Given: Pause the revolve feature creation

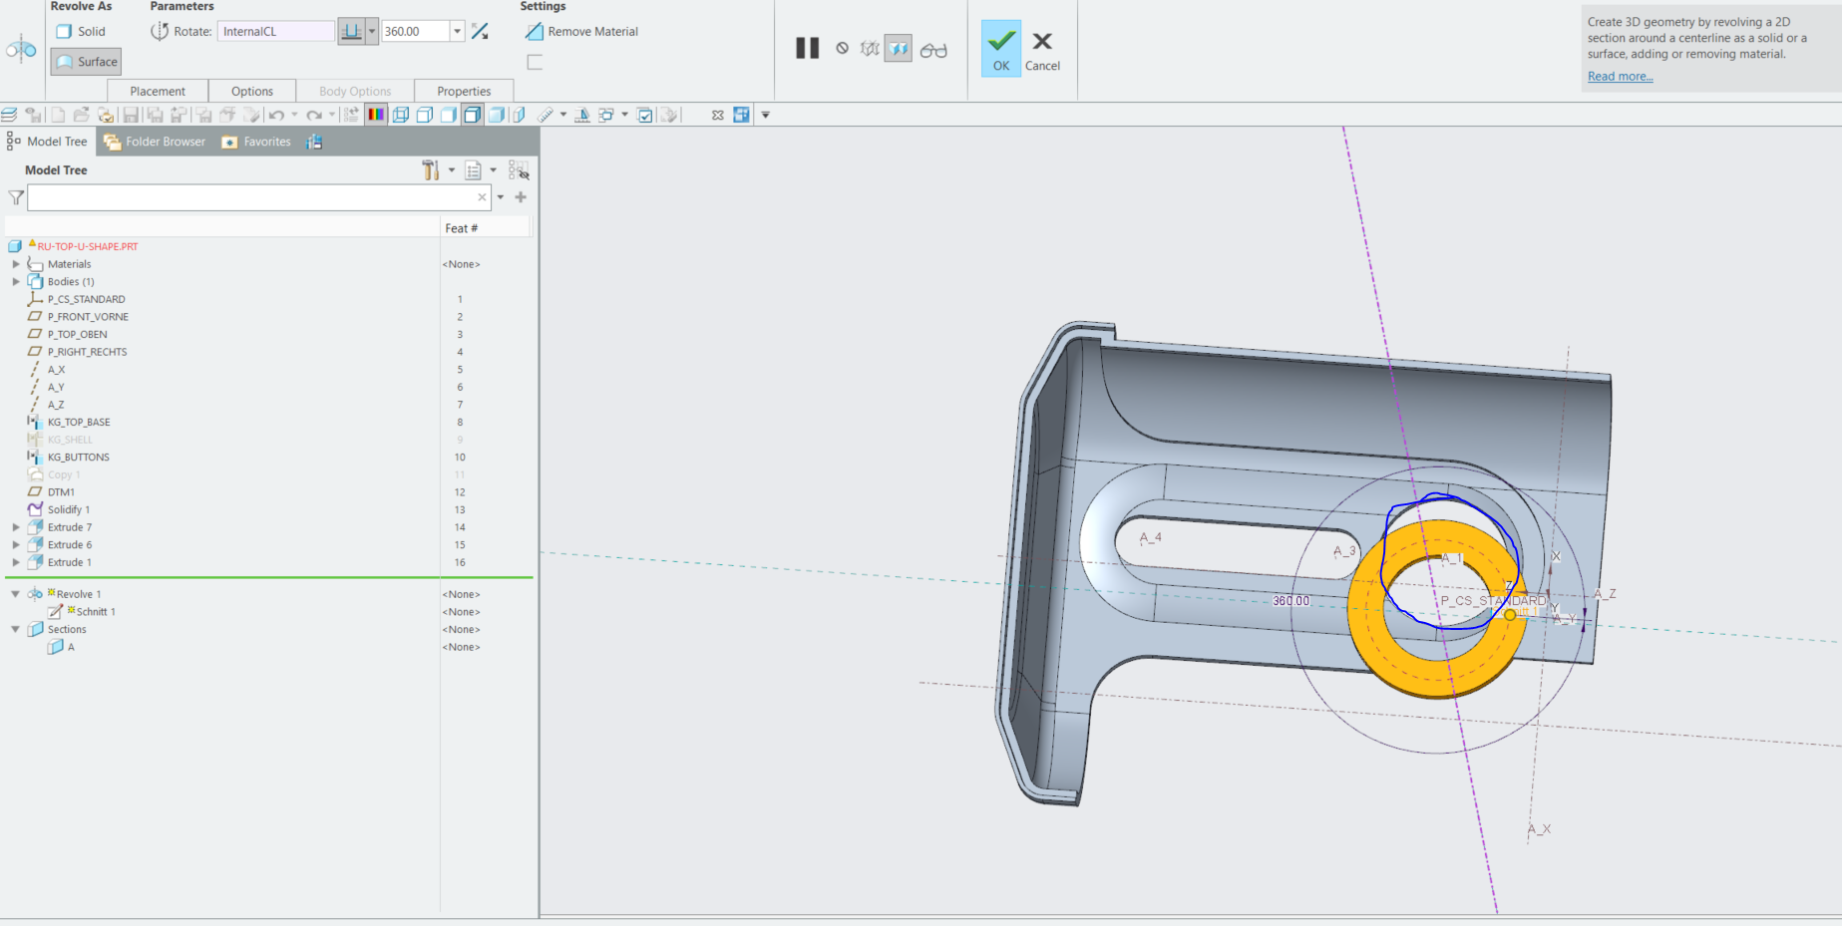Looking at the screenshot, I should [808, 48].
